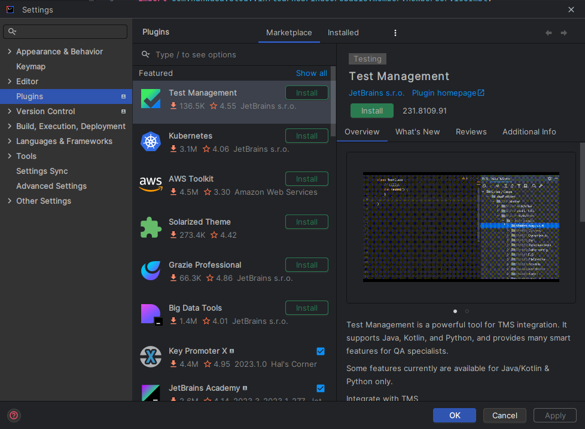Open the Additional Info tab

point(529,132)
